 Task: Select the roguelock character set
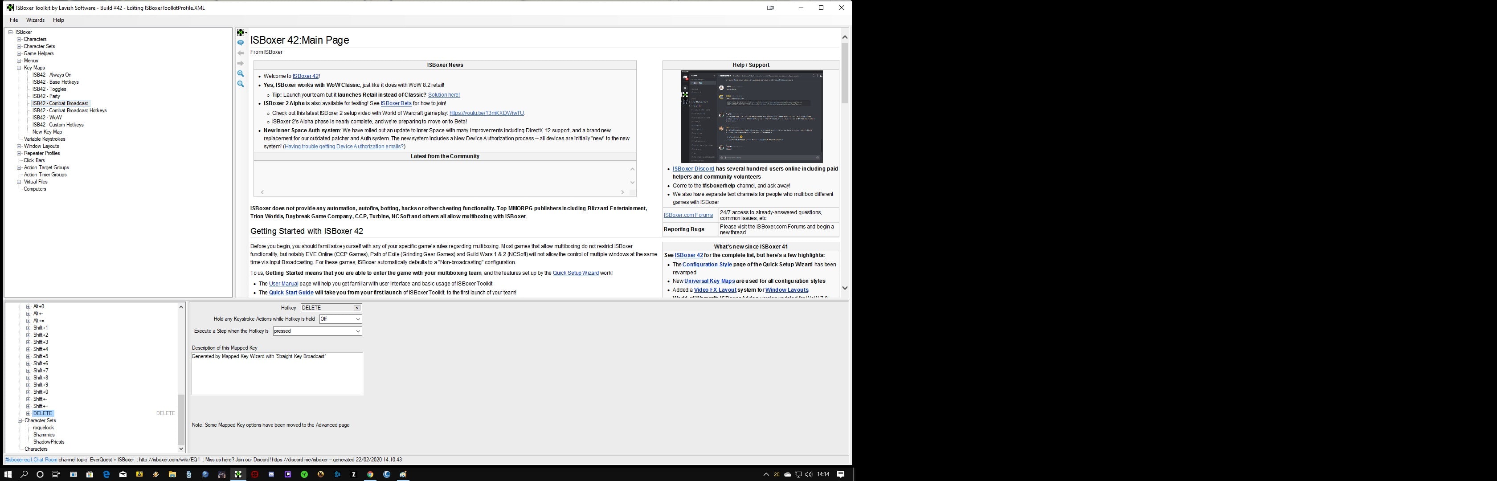[44, 428]
